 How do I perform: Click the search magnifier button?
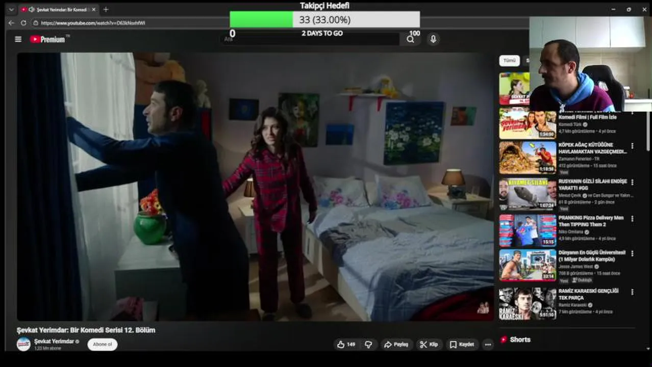pyautogui.click(x=410, y=39)
